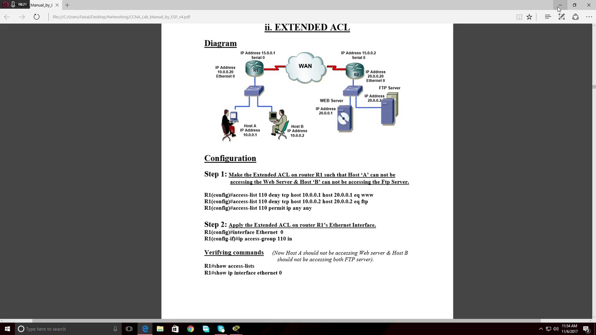596x335 pixels.
Task: Click the 'FTP Server' label in diagram
Action: (389, 88)
